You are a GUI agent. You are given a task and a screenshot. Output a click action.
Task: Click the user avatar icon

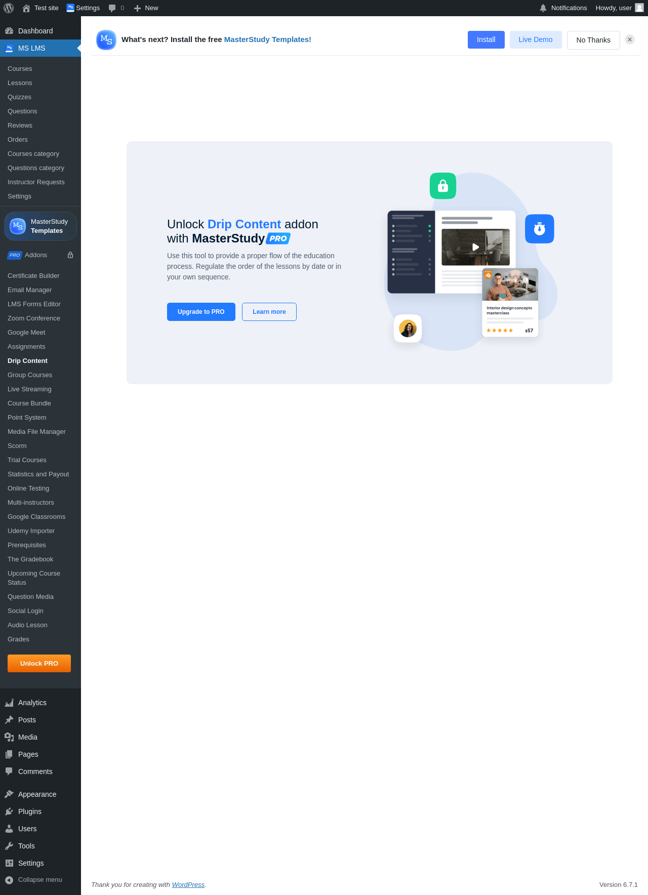coord(639,8)
